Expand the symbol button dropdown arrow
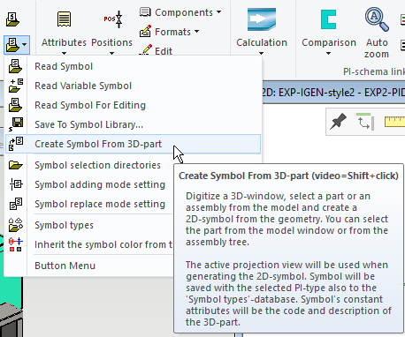 [x=25, y=45]
